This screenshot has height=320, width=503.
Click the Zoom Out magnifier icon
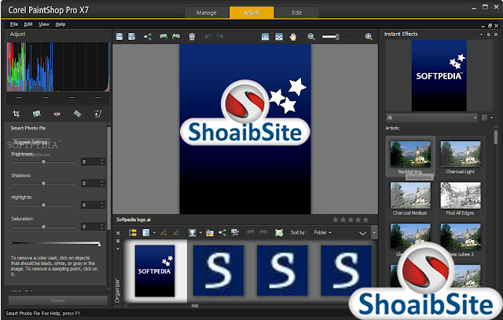pyautogui.click(x=311, y=37)
